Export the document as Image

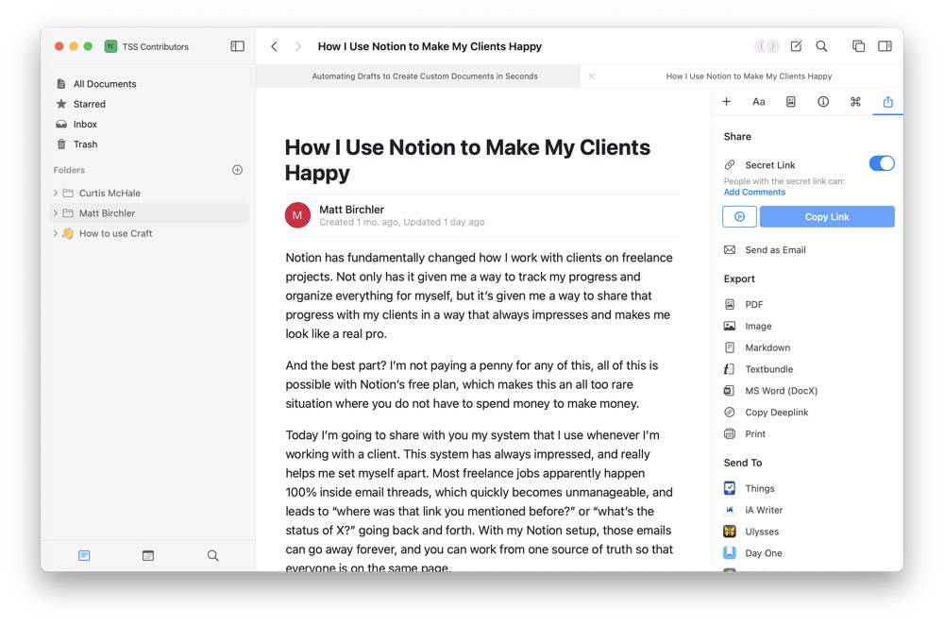748,327
